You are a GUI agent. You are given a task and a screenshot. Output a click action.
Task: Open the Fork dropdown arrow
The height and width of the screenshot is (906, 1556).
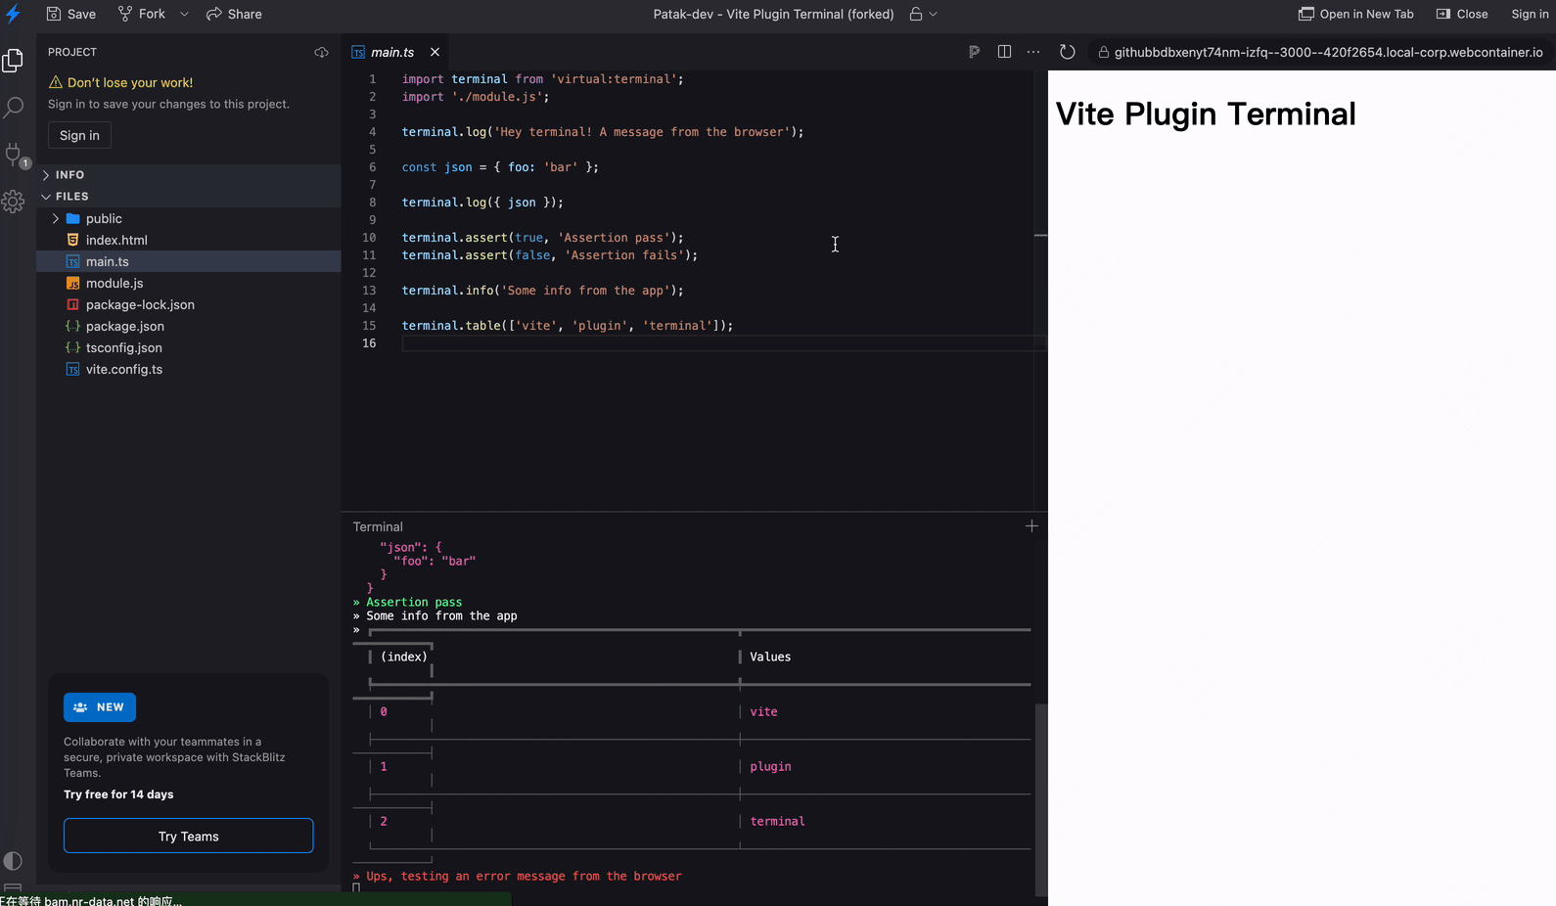click(x=184, y=15)
